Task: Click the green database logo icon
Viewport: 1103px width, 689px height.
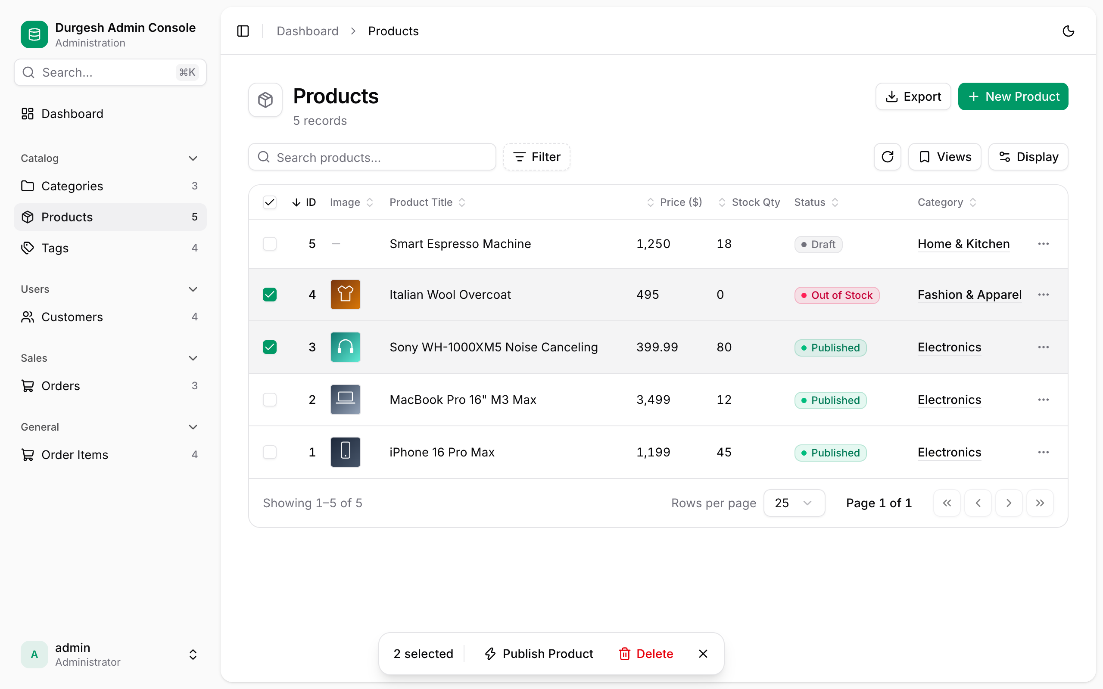Action: click(34, 34)
